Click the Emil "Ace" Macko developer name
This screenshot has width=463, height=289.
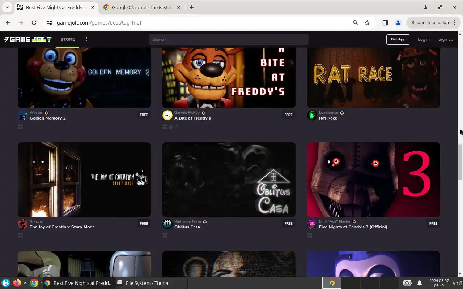click(x=335, y=221)
